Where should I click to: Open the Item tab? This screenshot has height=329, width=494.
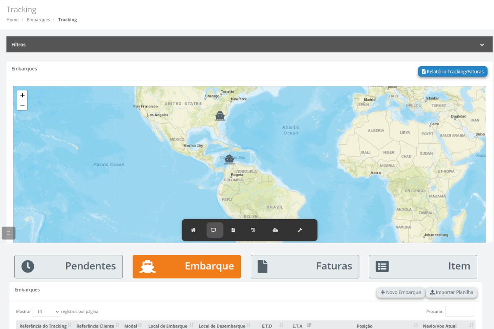[422, 266]
